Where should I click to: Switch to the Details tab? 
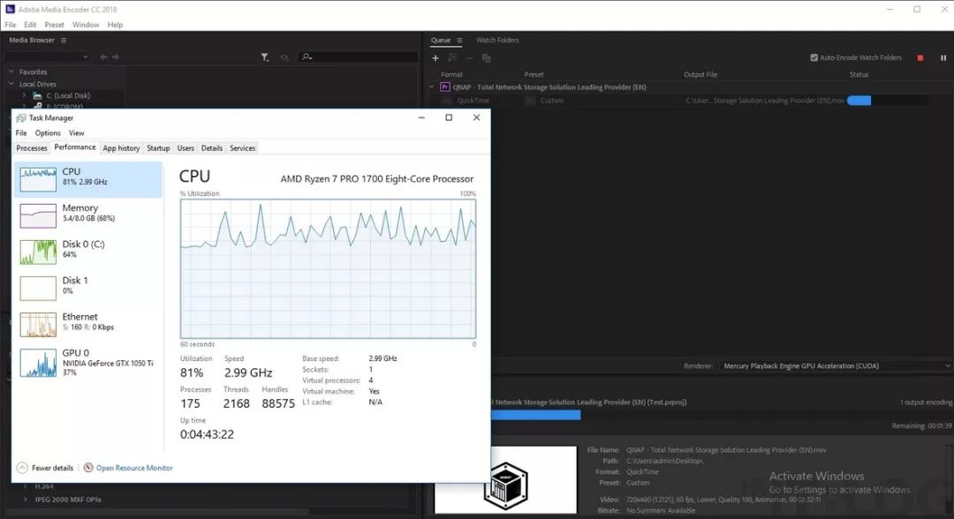click(x=212, y=148)
